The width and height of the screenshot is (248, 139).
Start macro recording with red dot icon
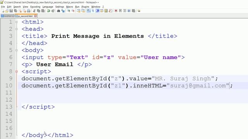(116, 11)
